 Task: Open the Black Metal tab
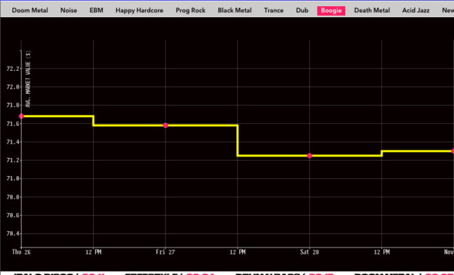point(235,10)
